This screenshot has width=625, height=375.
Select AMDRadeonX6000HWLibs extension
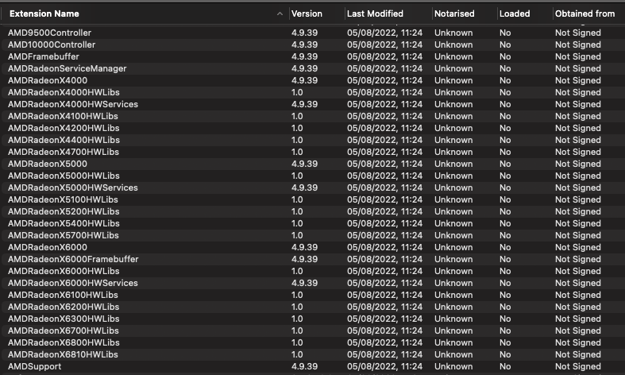pyautogui.click(x=313, y=271)
